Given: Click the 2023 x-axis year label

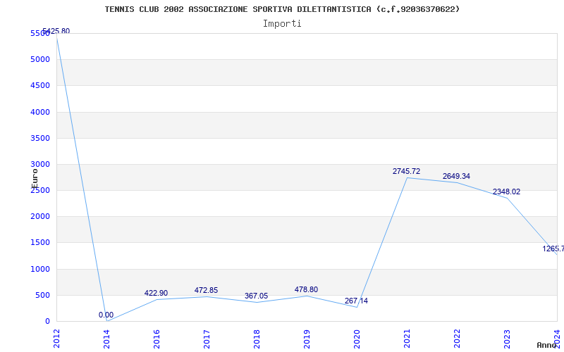Looking at the screenshot, I should point(507,339).
